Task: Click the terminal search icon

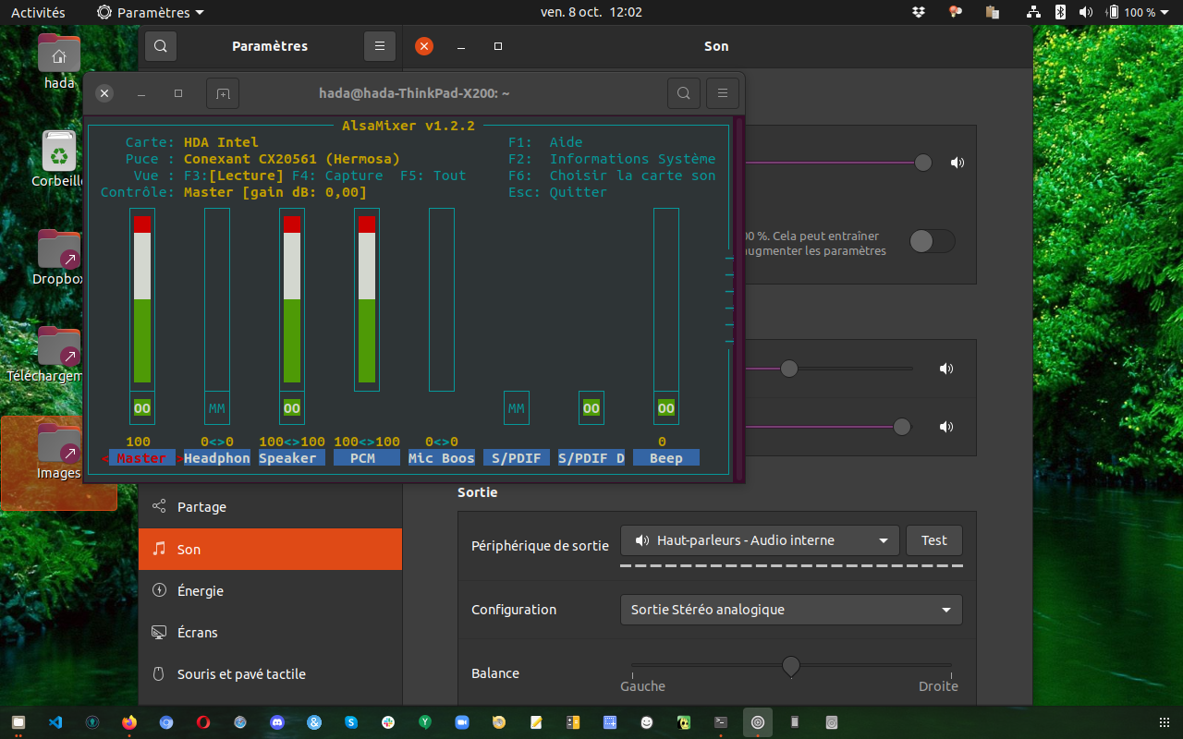Action: [683, 93]
